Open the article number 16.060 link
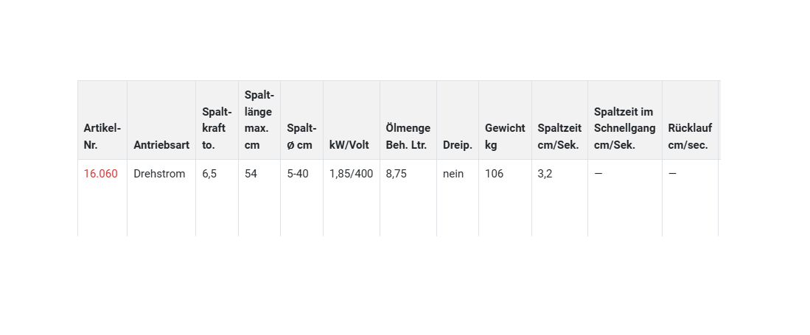 point(100,174)
